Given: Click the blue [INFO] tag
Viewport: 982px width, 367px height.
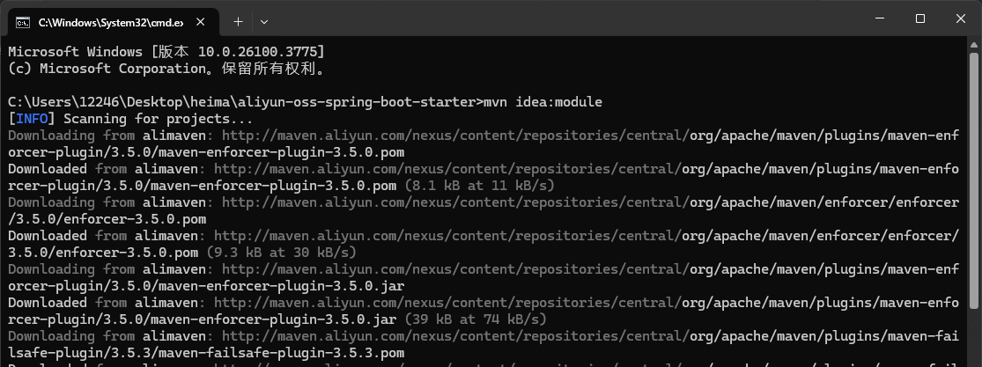Looking at the screenshot, I should 32,118.
